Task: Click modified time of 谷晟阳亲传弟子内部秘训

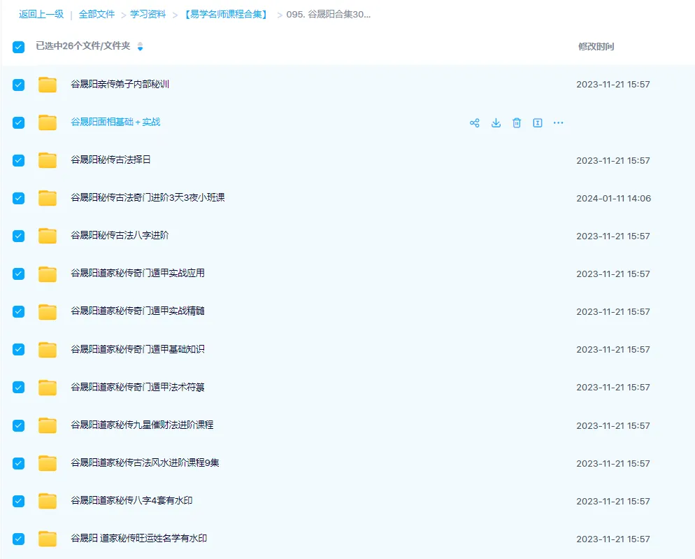Action: tap(613, 84)
